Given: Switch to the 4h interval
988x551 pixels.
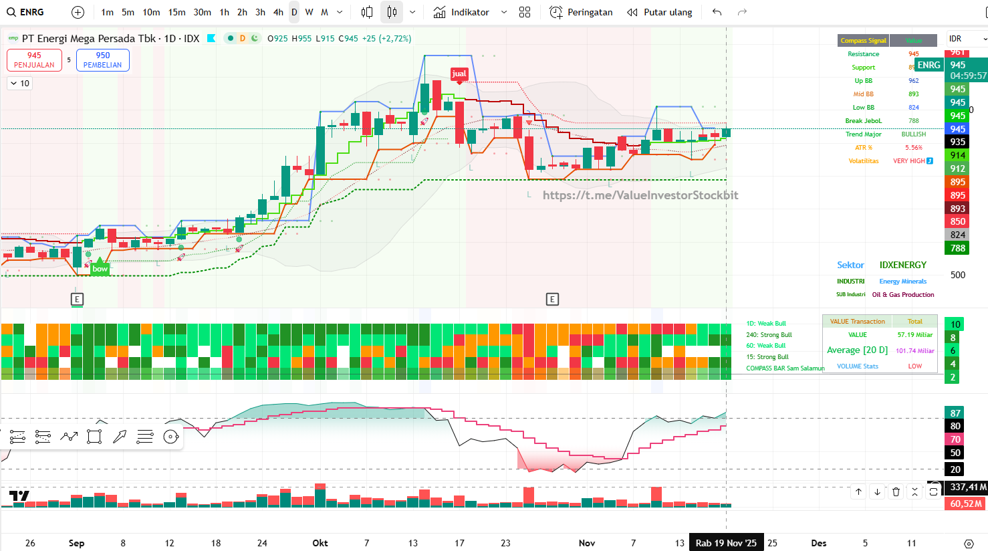Looking at the screenshot, I should pyautogui.click(x=278, y=12).
